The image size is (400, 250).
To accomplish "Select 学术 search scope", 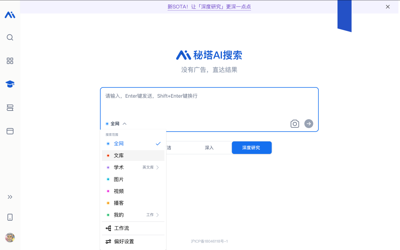I will coord(133,167).
